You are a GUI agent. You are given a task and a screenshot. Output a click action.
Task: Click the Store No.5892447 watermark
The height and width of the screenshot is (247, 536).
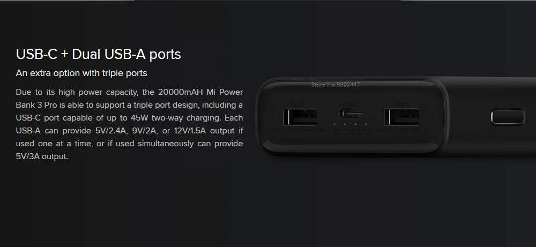pyautogui.click(x=336, y=85)
